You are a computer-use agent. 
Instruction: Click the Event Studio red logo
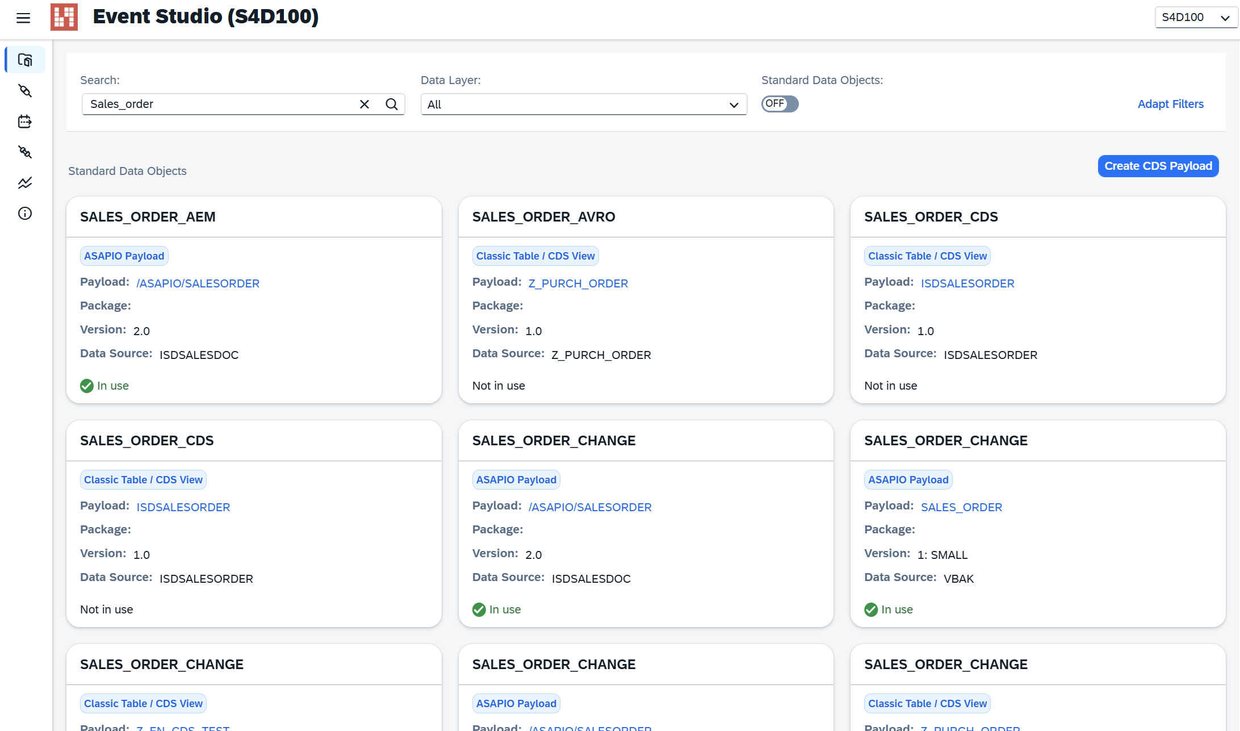click(64, 17)
